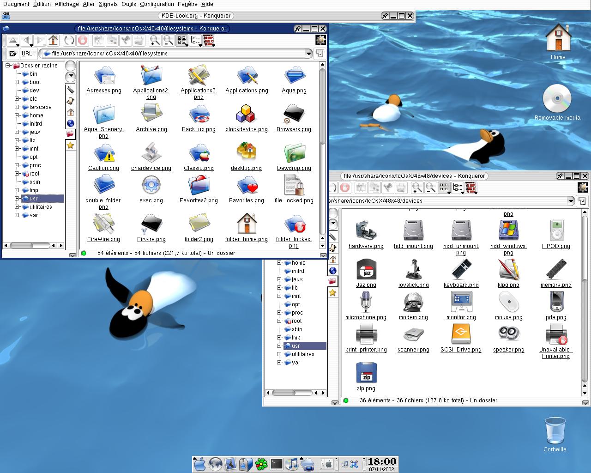
Task: Open Adresses.png in the filesystems window
Action: (104, 79)
